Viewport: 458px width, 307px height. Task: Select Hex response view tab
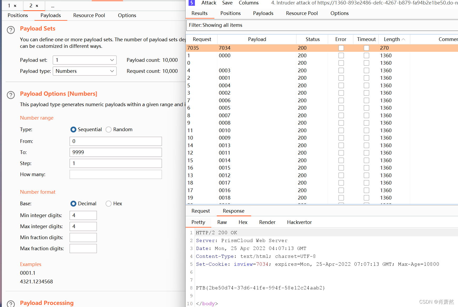pos(243,222)
